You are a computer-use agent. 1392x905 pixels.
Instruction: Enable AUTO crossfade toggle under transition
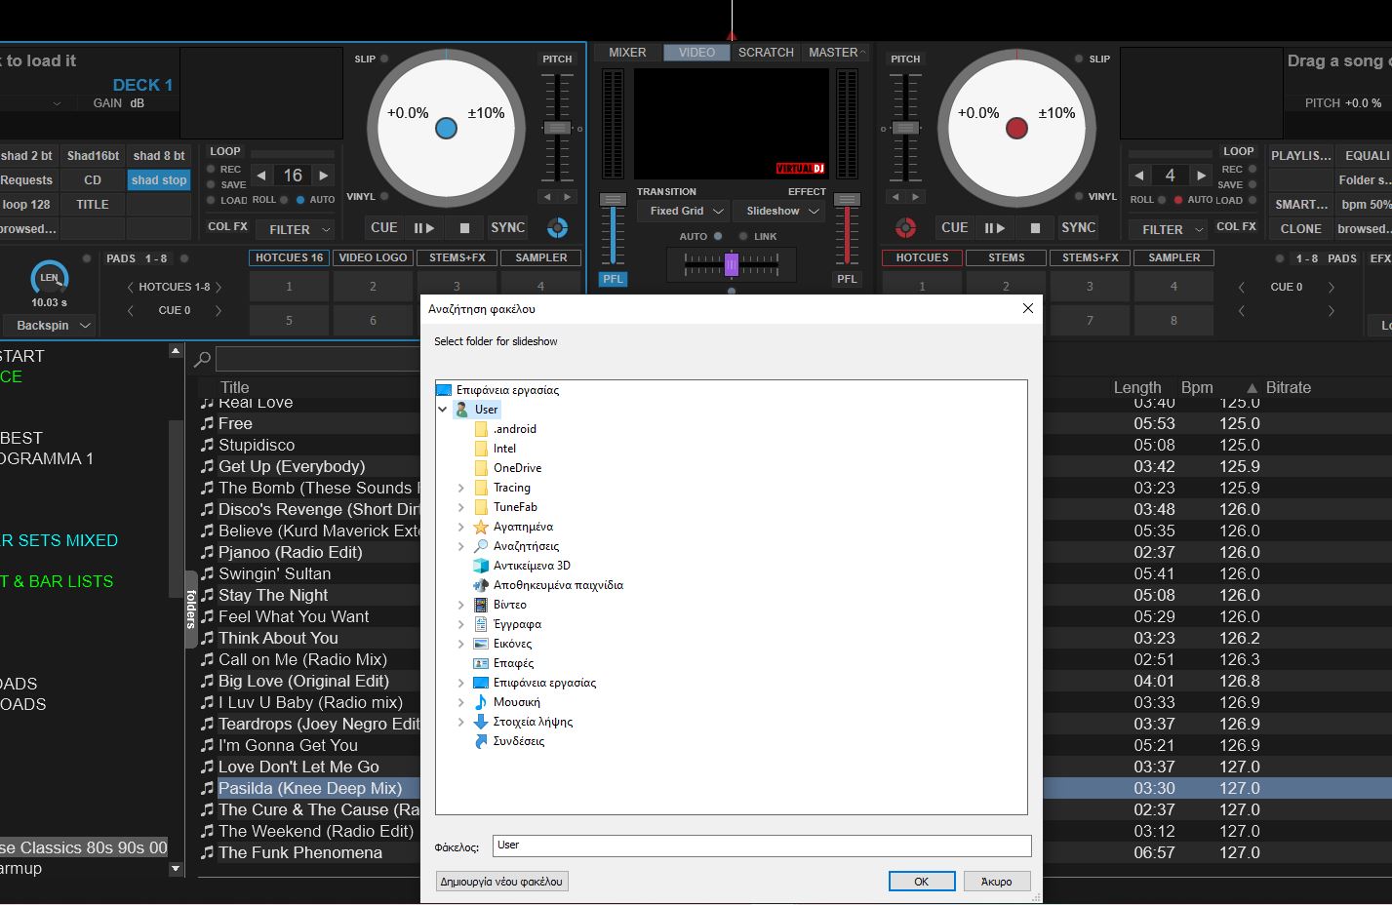tap(718, 236)
